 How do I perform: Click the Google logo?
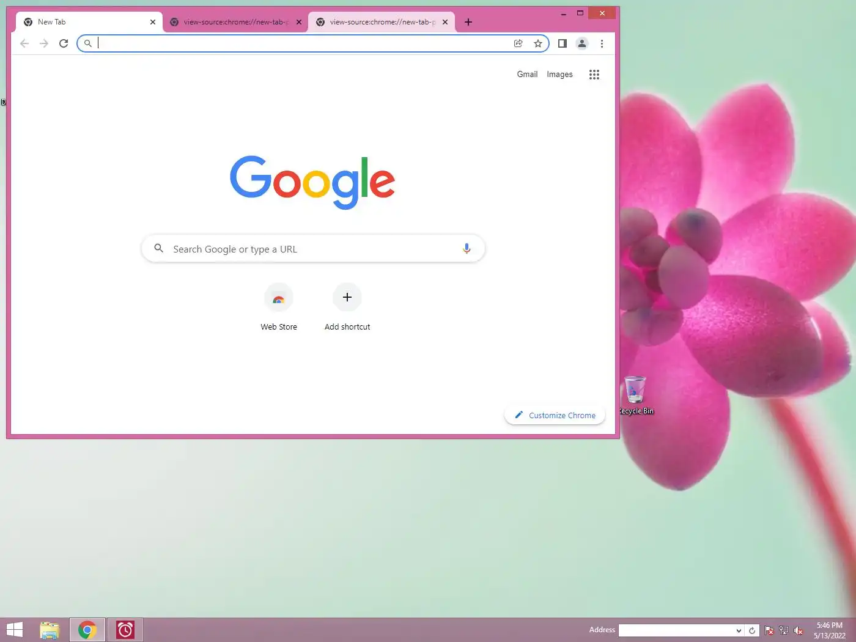(312, 182)
